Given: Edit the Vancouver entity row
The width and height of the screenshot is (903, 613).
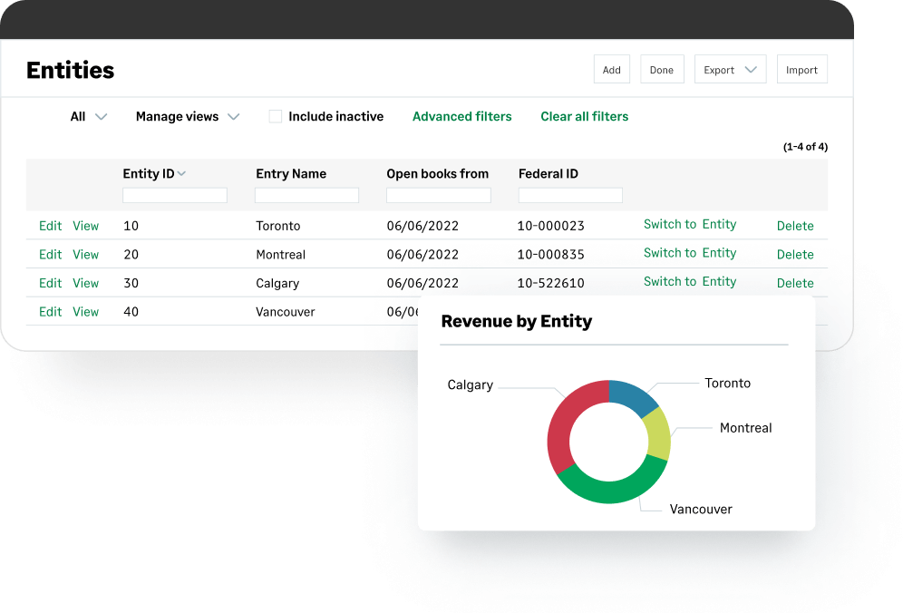Looking at the screenshot, I should [51, 312].
